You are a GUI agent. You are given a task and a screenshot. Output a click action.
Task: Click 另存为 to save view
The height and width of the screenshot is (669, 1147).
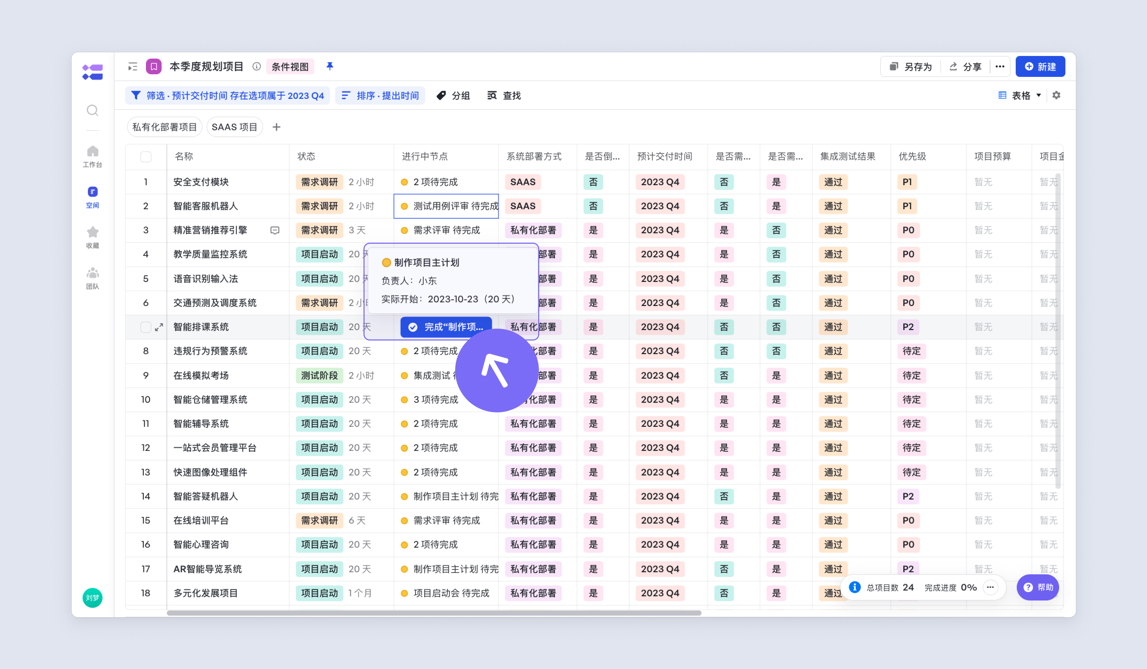[911, 66]
